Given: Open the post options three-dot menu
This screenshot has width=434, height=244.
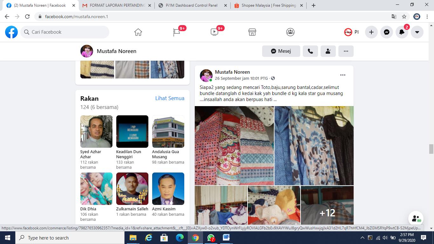Looking at the screenshot, I should [342, 75].
